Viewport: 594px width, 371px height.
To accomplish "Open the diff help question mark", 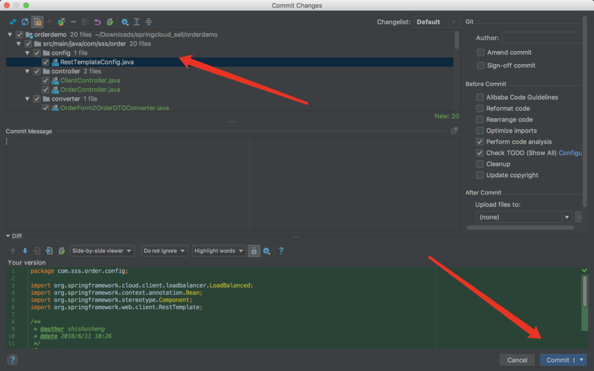I will 281,251.
